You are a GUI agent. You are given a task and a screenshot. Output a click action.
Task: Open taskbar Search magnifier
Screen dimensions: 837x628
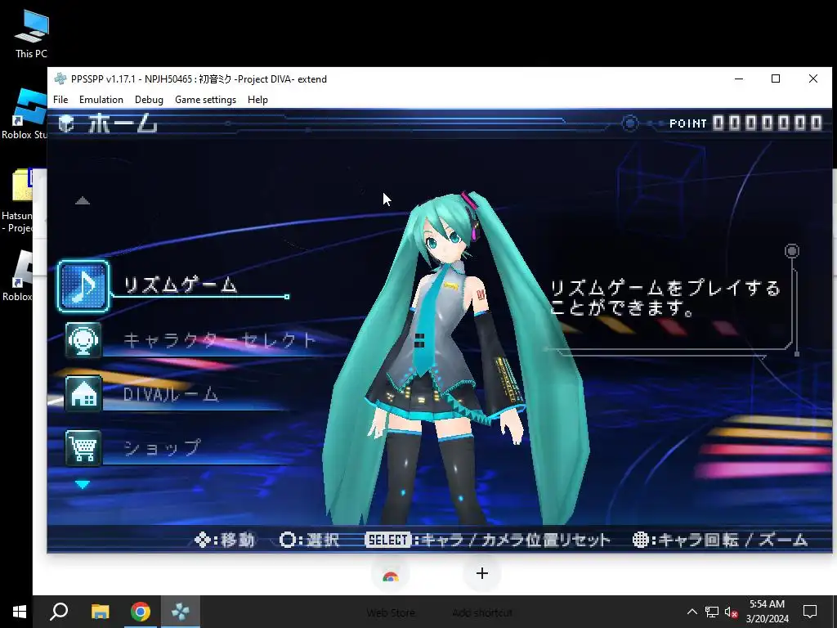tap(59, 612)
